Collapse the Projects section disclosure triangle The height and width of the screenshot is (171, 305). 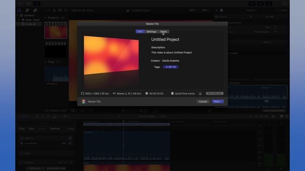click(x=45, y=18)
